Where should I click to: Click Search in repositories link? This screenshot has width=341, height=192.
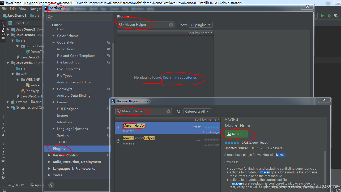pos(180,78)
